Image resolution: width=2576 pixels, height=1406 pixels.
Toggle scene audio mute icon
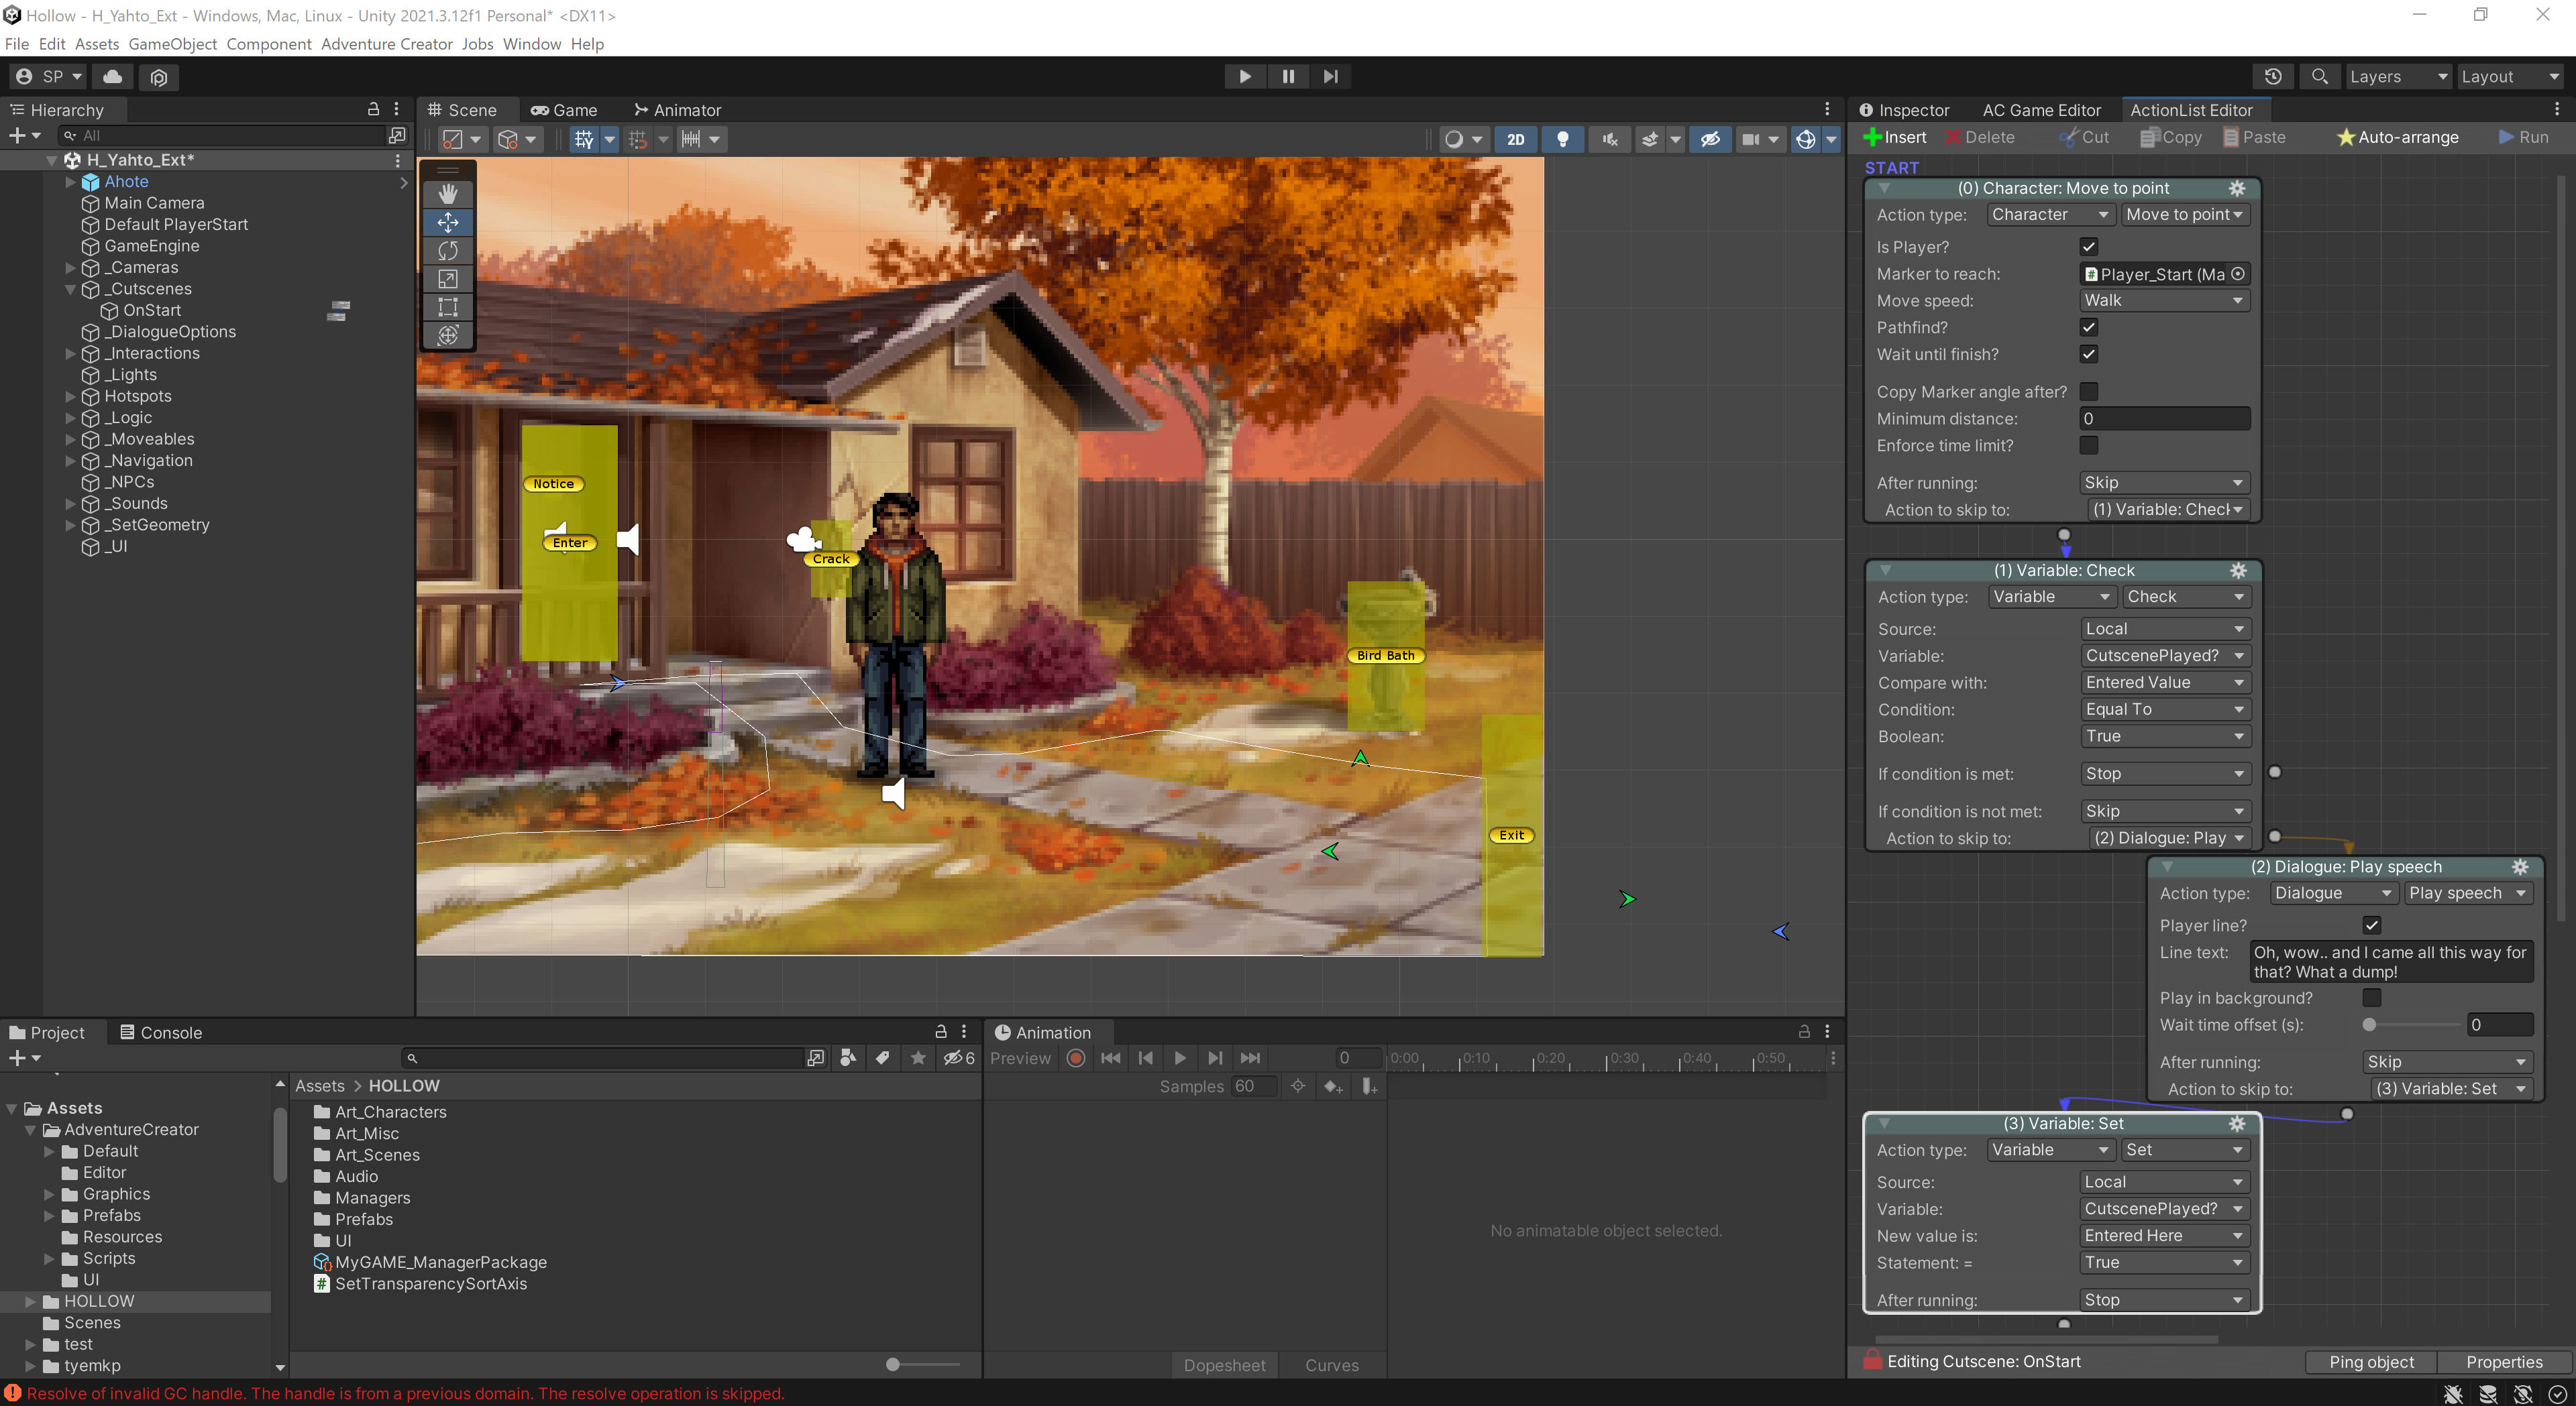(1609, 139)
